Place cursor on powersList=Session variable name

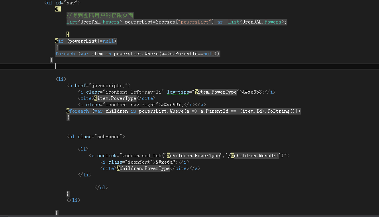click(x=139, y=22)
